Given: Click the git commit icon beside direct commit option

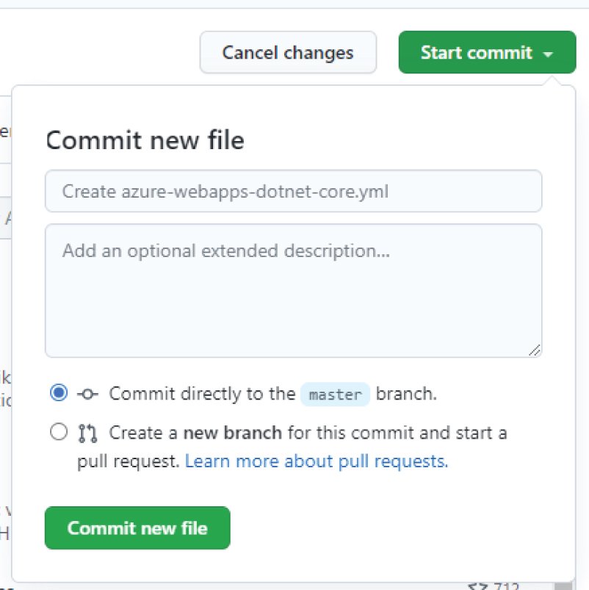Looking at the screenshot, I should click(87, 394).
